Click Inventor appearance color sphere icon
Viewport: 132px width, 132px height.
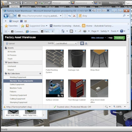point(73,3)
